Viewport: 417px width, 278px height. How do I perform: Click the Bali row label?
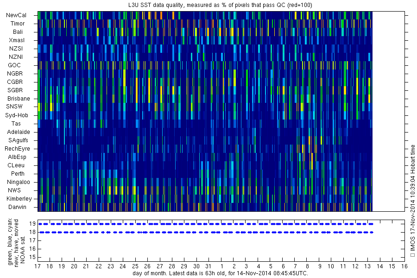click(18, 32)
